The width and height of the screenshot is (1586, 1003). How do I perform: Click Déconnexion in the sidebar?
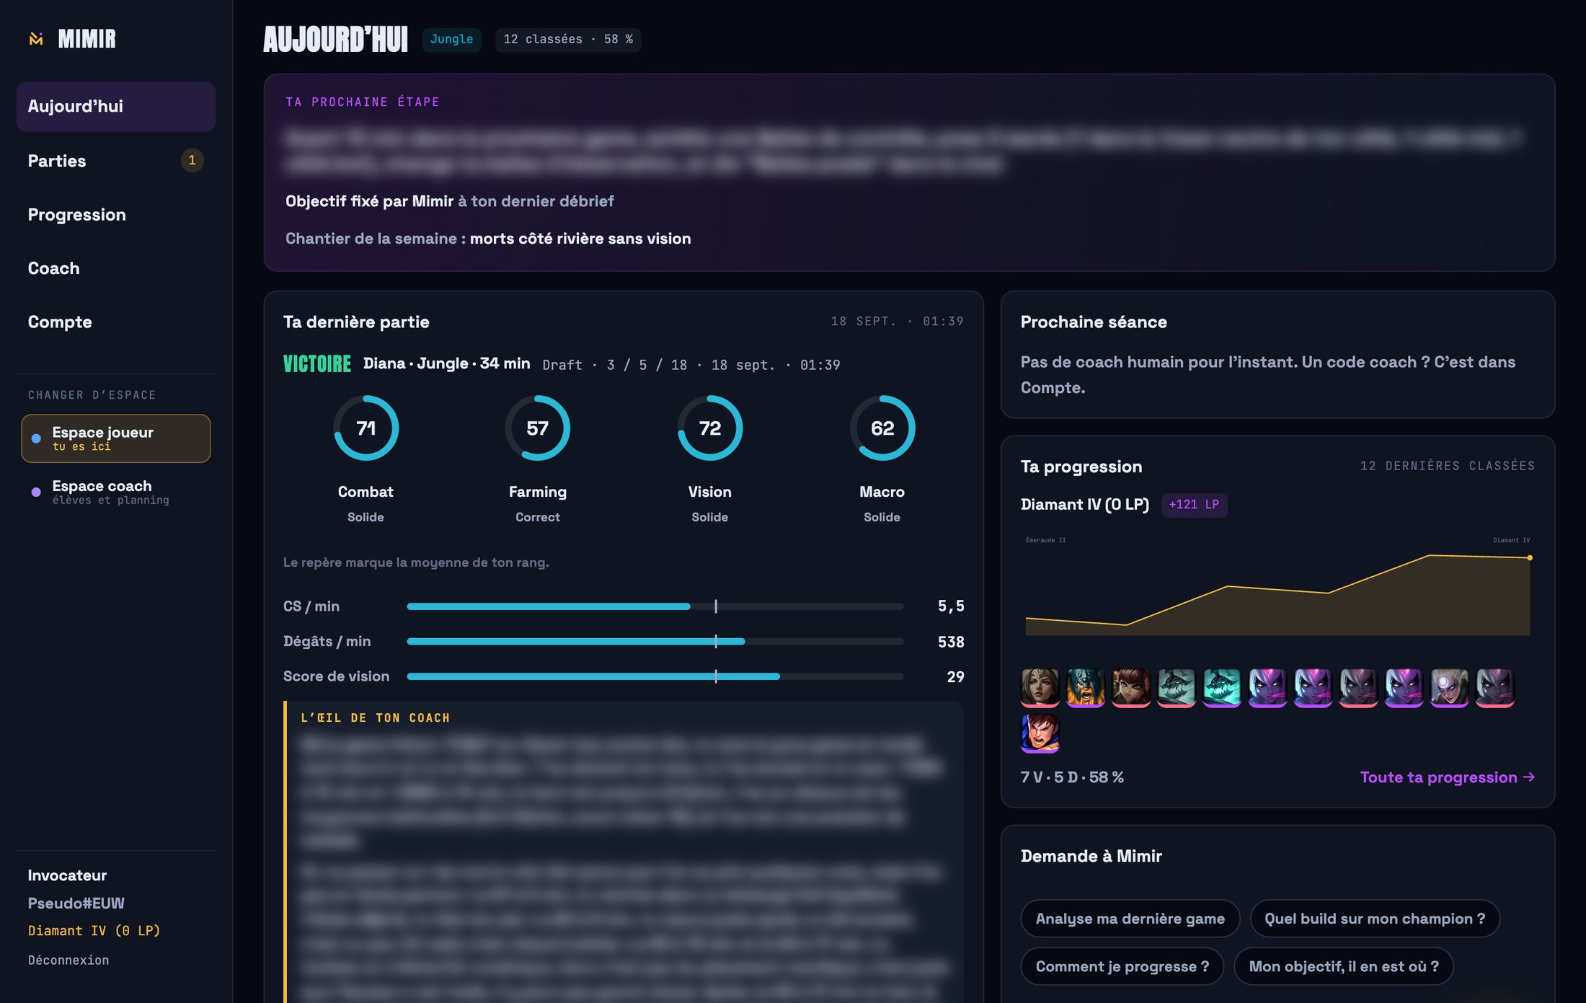tap(68, 960)
